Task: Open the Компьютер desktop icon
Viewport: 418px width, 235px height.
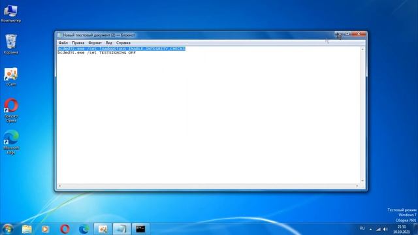Action: (x=10, y=13)
